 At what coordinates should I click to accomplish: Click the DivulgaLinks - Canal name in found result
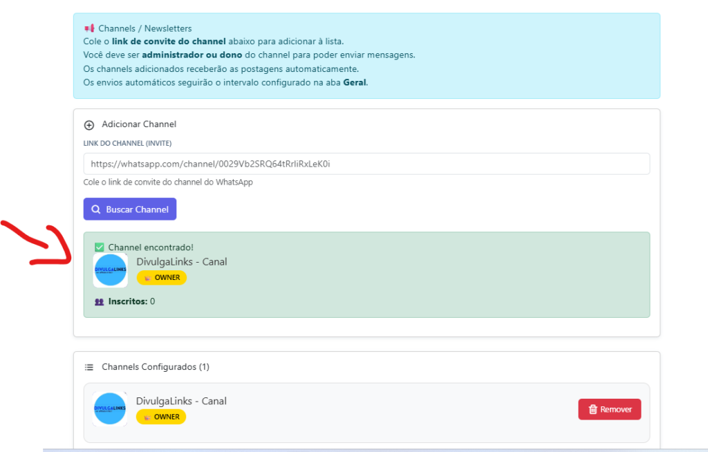pos(182,262)
